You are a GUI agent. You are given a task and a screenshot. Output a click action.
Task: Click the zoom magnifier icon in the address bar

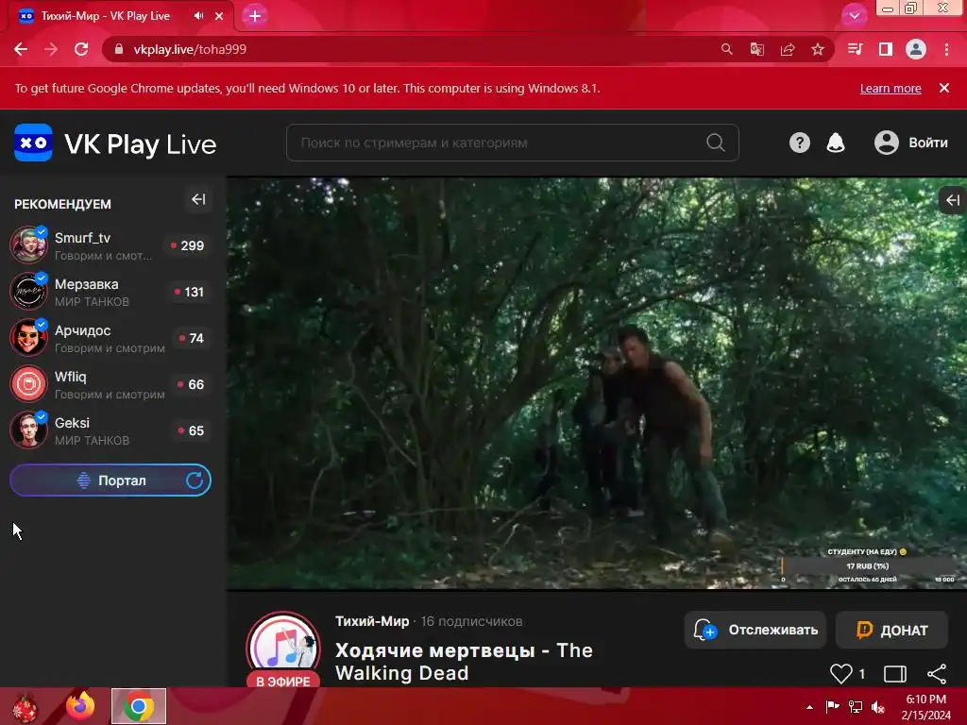tap(727, 49)
